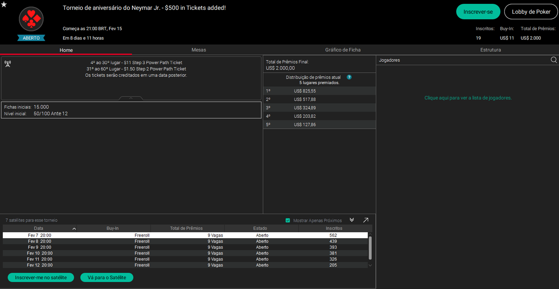Image resolution: width=559 pixels, height=289 pixels.
Task: Click the ABERTO status badge
Action: click(31, 38)
